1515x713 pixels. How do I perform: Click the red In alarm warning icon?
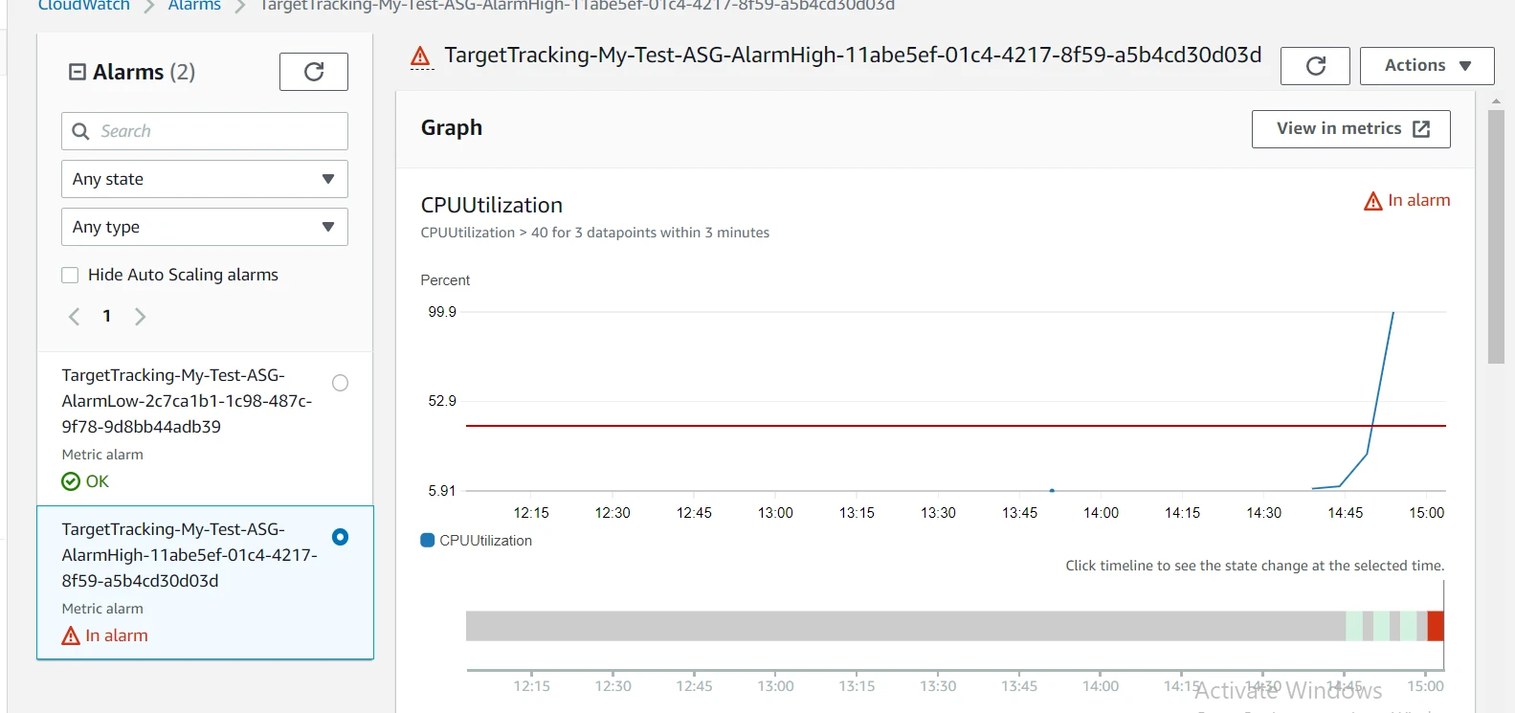(70, 635)
